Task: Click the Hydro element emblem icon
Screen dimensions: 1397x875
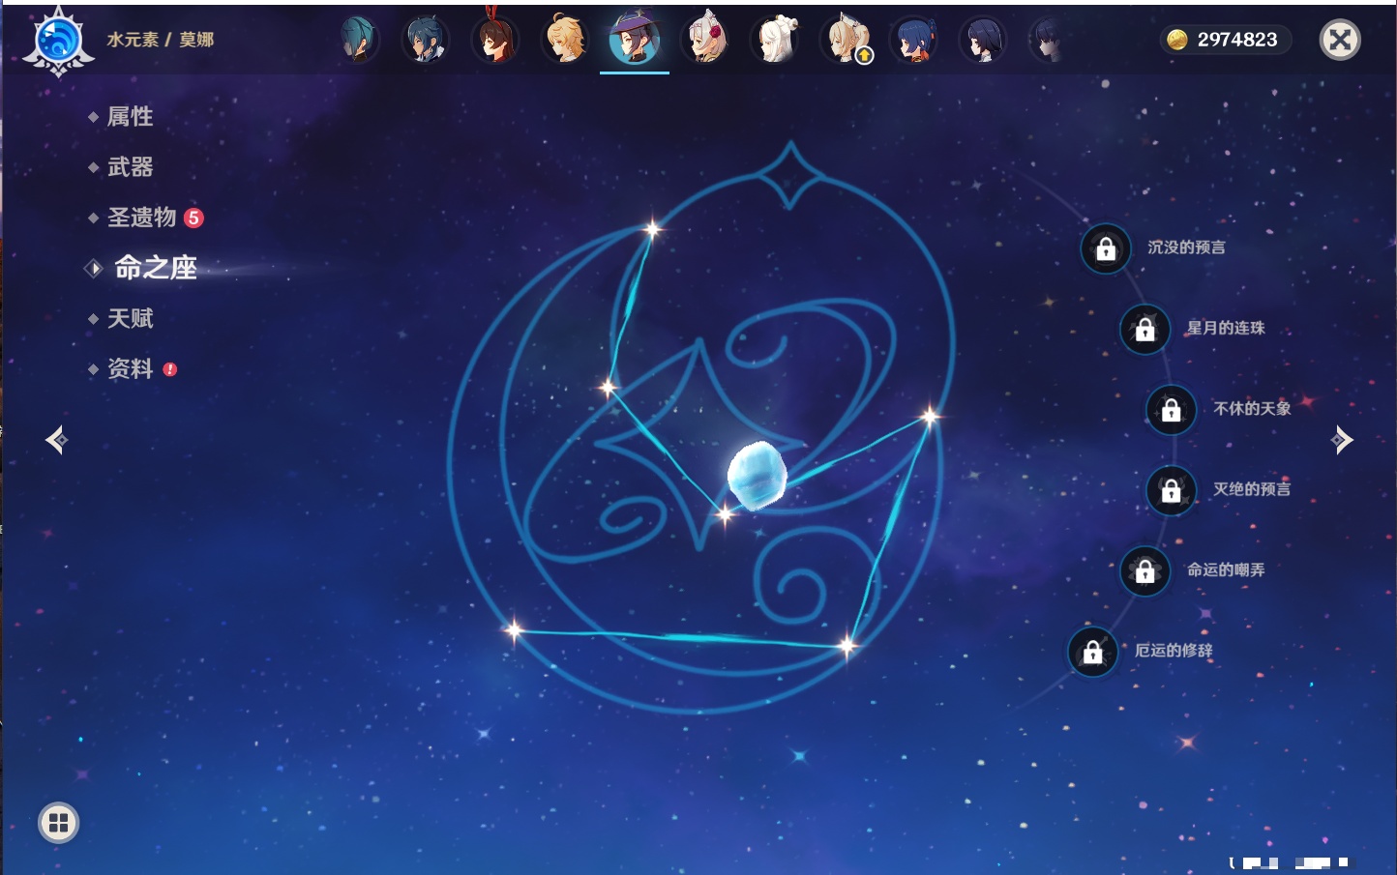Action: click(x=58, y=41)
